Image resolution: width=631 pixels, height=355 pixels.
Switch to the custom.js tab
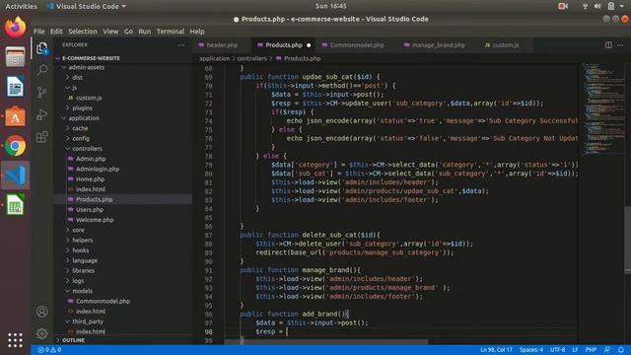click(x=506, y=45)
